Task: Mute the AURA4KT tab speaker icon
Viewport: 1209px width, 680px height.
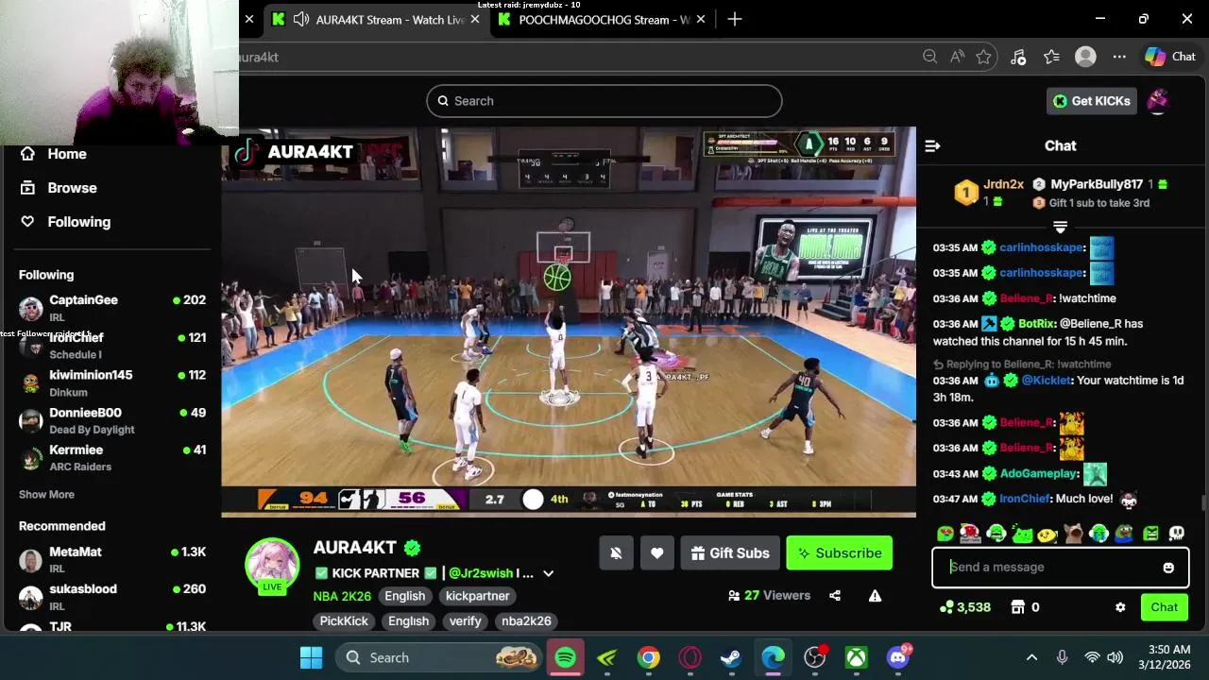Action: (301, 19)
